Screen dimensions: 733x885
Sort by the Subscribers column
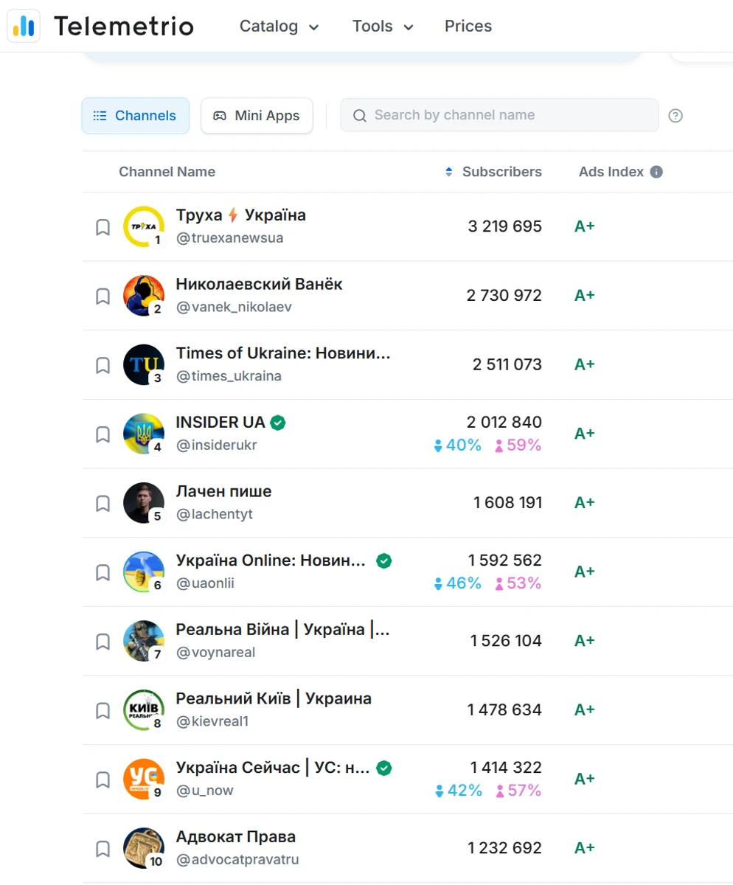click(x=493, y=172)
